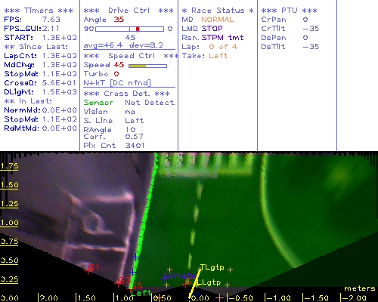
Task: Click the 1.00 meter vertical axis label
Action: point(9,223)
